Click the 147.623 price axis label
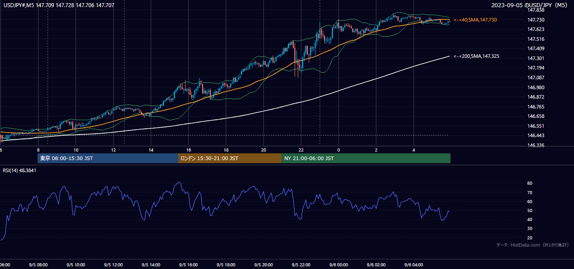Image resolution: width=574 pixels, height=269 pixels. [x=536, y=29]
